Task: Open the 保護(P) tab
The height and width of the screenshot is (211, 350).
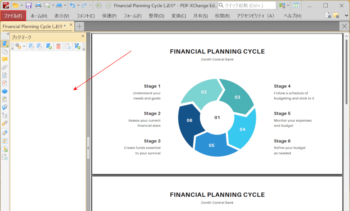Action: point(109,16)
